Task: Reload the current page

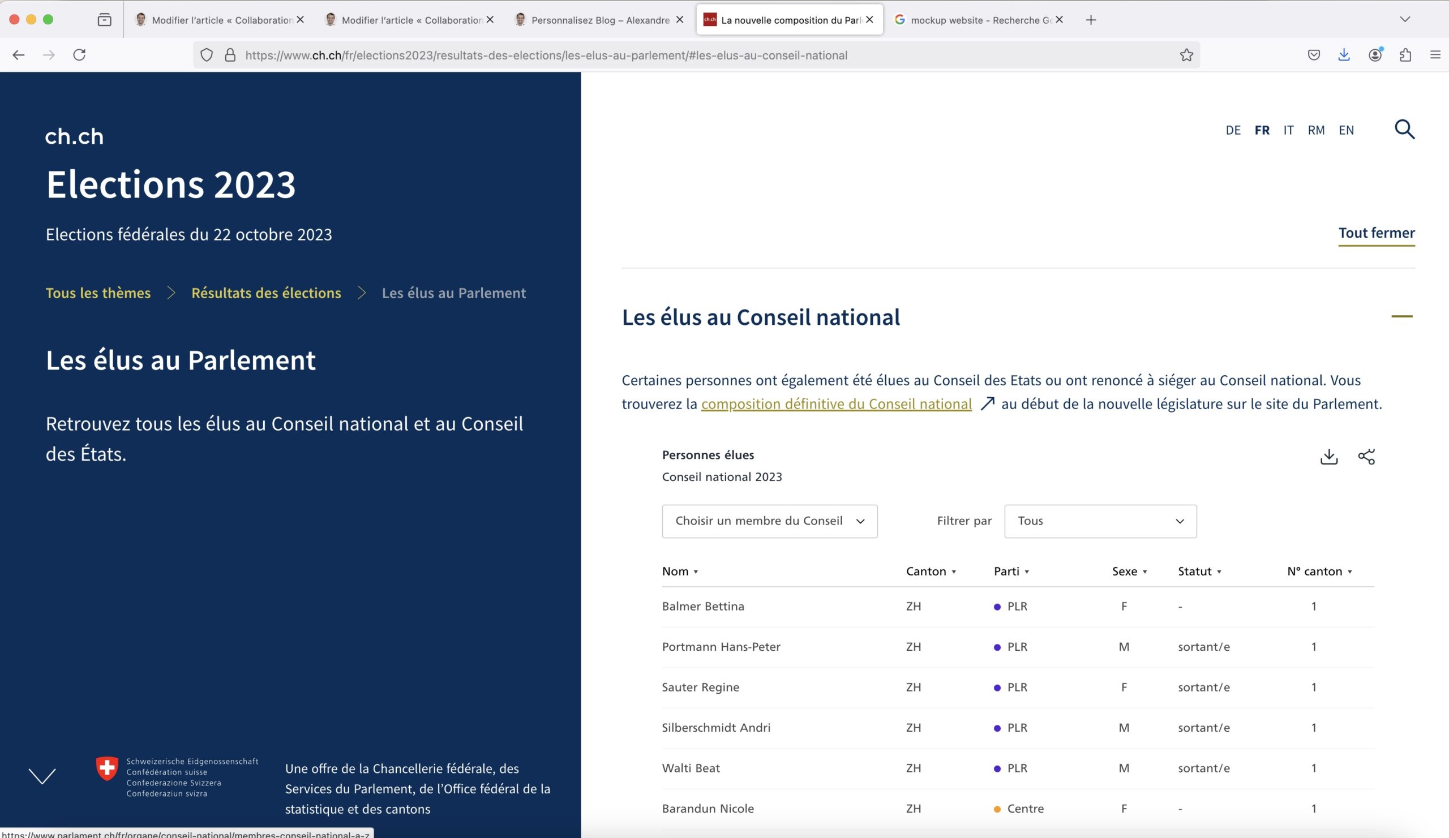Action: [x=79, y=55]
